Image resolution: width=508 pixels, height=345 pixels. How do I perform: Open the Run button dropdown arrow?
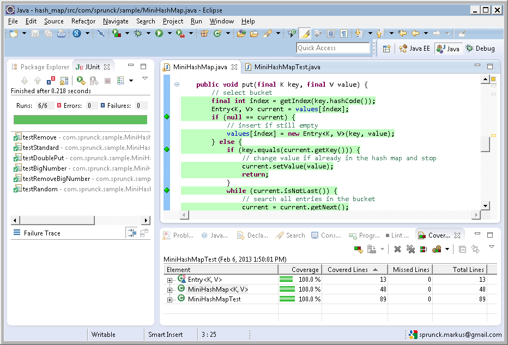pos(170,33)
